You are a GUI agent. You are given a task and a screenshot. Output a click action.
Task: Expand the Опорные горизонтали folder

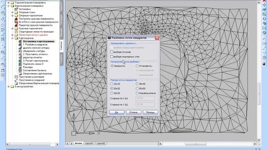pos(12,15)
